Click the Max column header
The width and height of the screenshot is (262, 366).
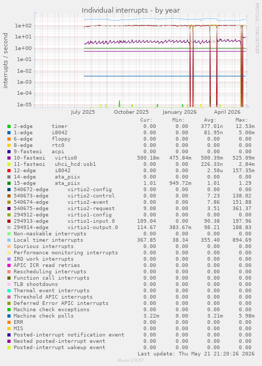point(241,120)
